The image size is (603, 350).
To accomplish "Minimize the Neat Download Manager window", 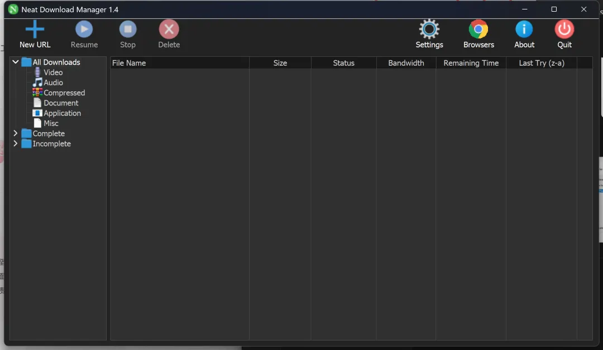I will [x=524, y=9].
